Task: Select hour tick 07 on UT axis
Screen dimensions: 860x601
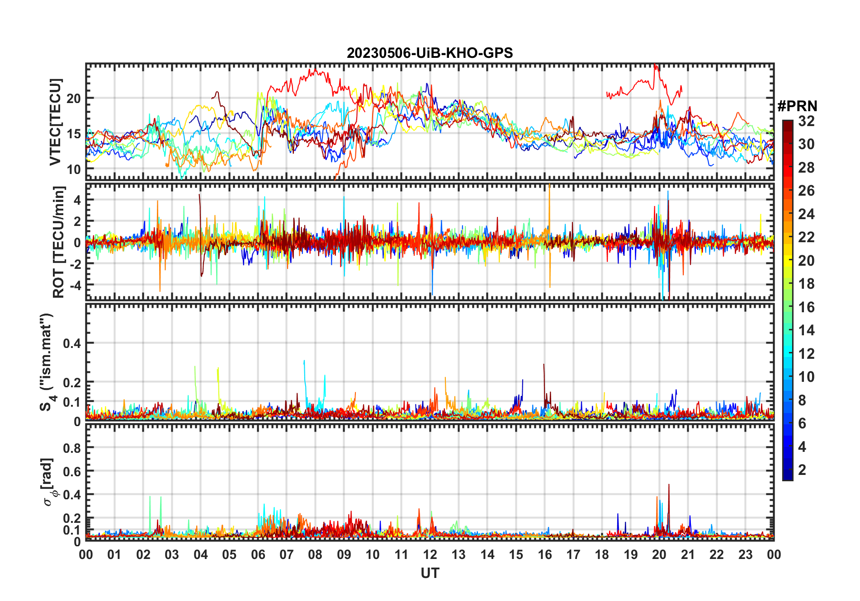Action: pyautogui.click(x=287, y=554)
